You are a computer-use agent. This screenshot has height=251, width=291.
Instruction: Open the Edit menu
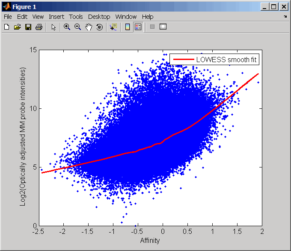click(x=22, y=17)
